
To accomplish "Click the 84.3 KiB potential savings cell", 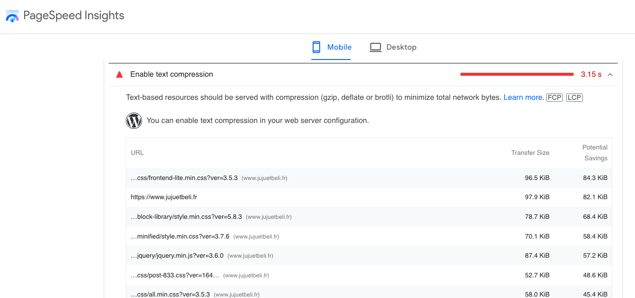I will click(x=595, y=178).
